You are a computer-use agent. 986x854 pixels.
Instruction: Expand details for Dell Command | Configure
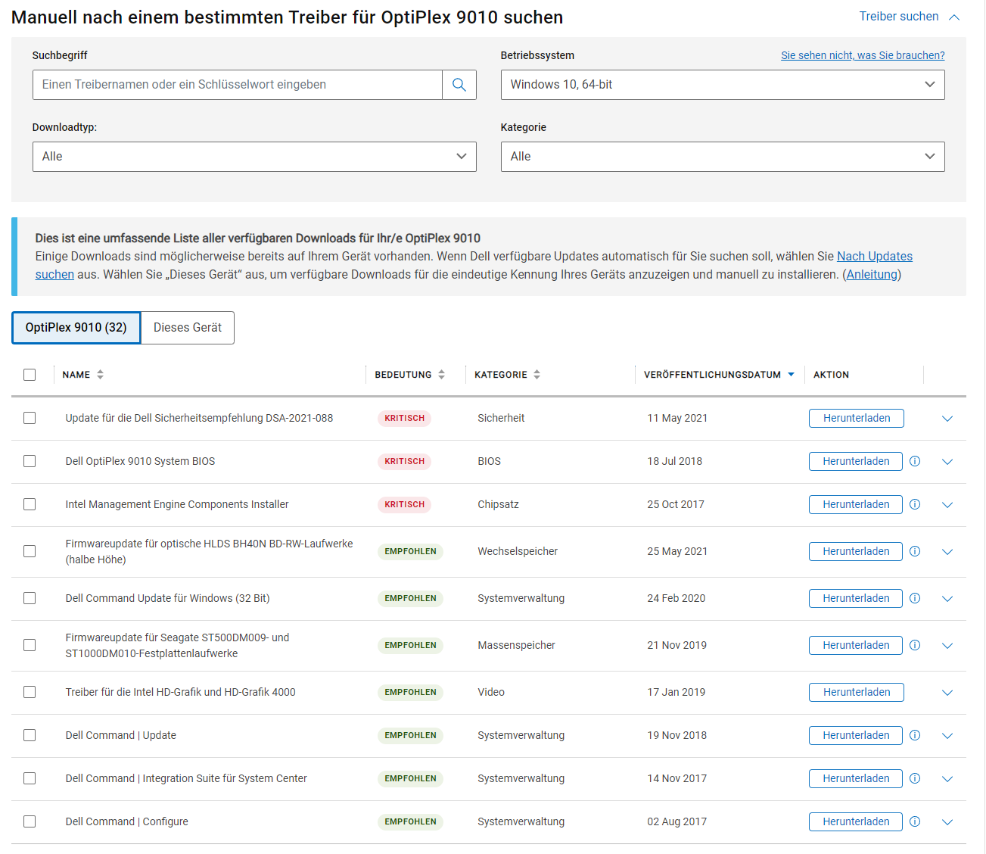coord(947,822)
